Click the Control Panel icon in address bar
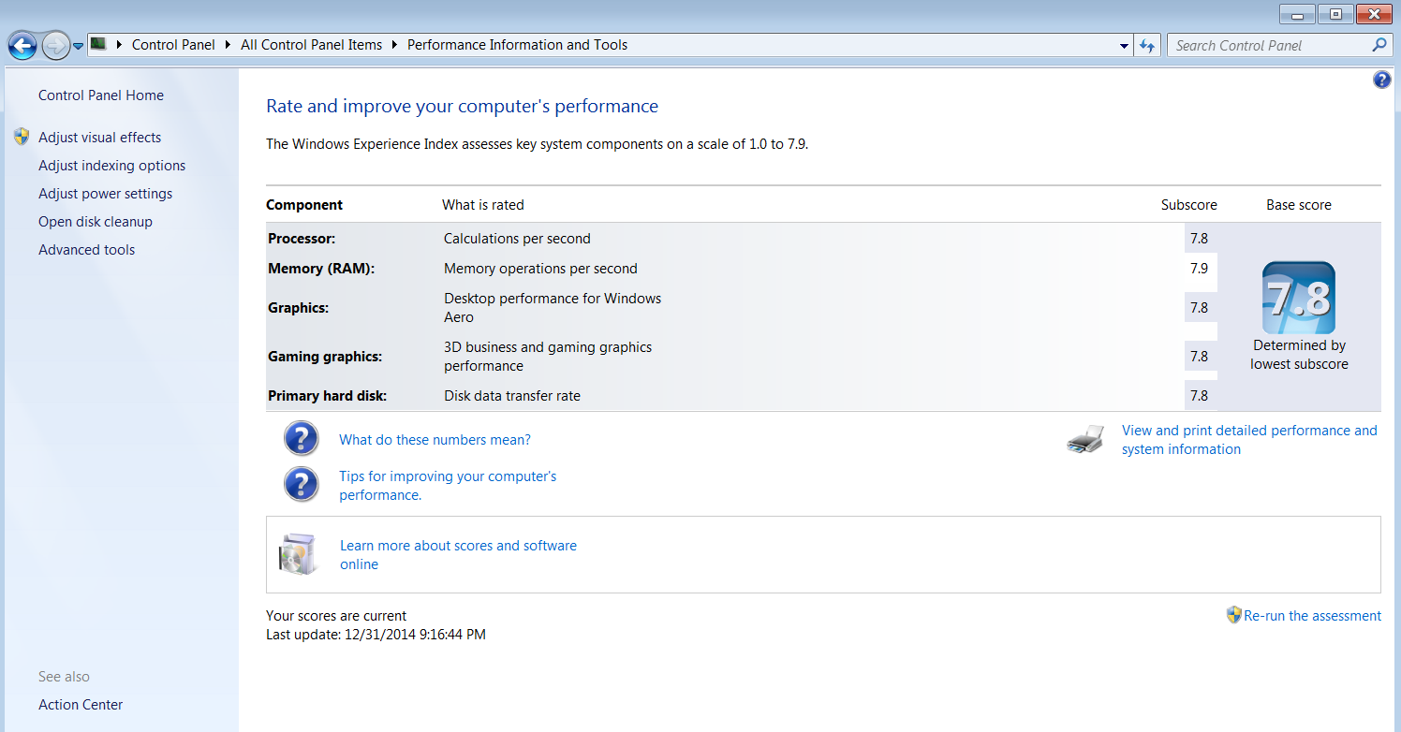This screenshot has width=1401, height=732. (98, 44)
